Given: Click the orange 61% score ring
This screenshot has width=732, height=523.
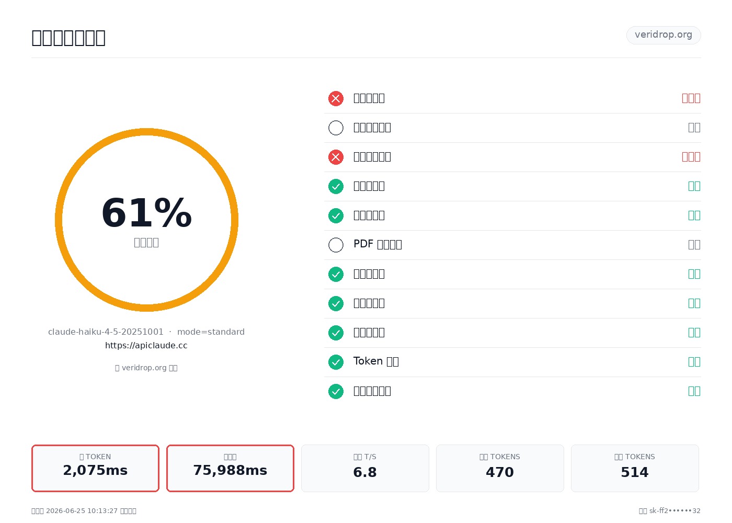Looking at the screenshot, I should point(146,220).
